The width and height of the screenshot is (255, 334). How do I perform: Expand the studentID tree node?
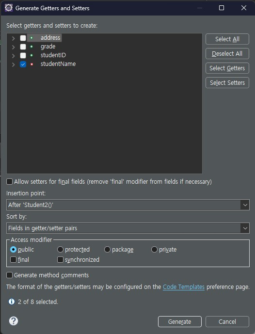click(x=13, y=56)
